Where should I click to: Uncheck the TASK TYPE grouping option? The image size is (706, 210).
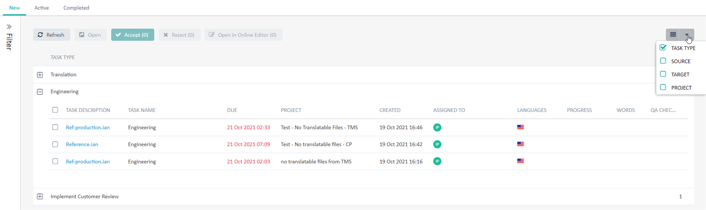(663, 47)
